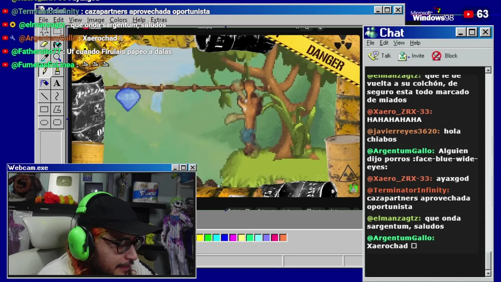Pick the bright green color swatch
501x282 pixels.
(208, 237)
